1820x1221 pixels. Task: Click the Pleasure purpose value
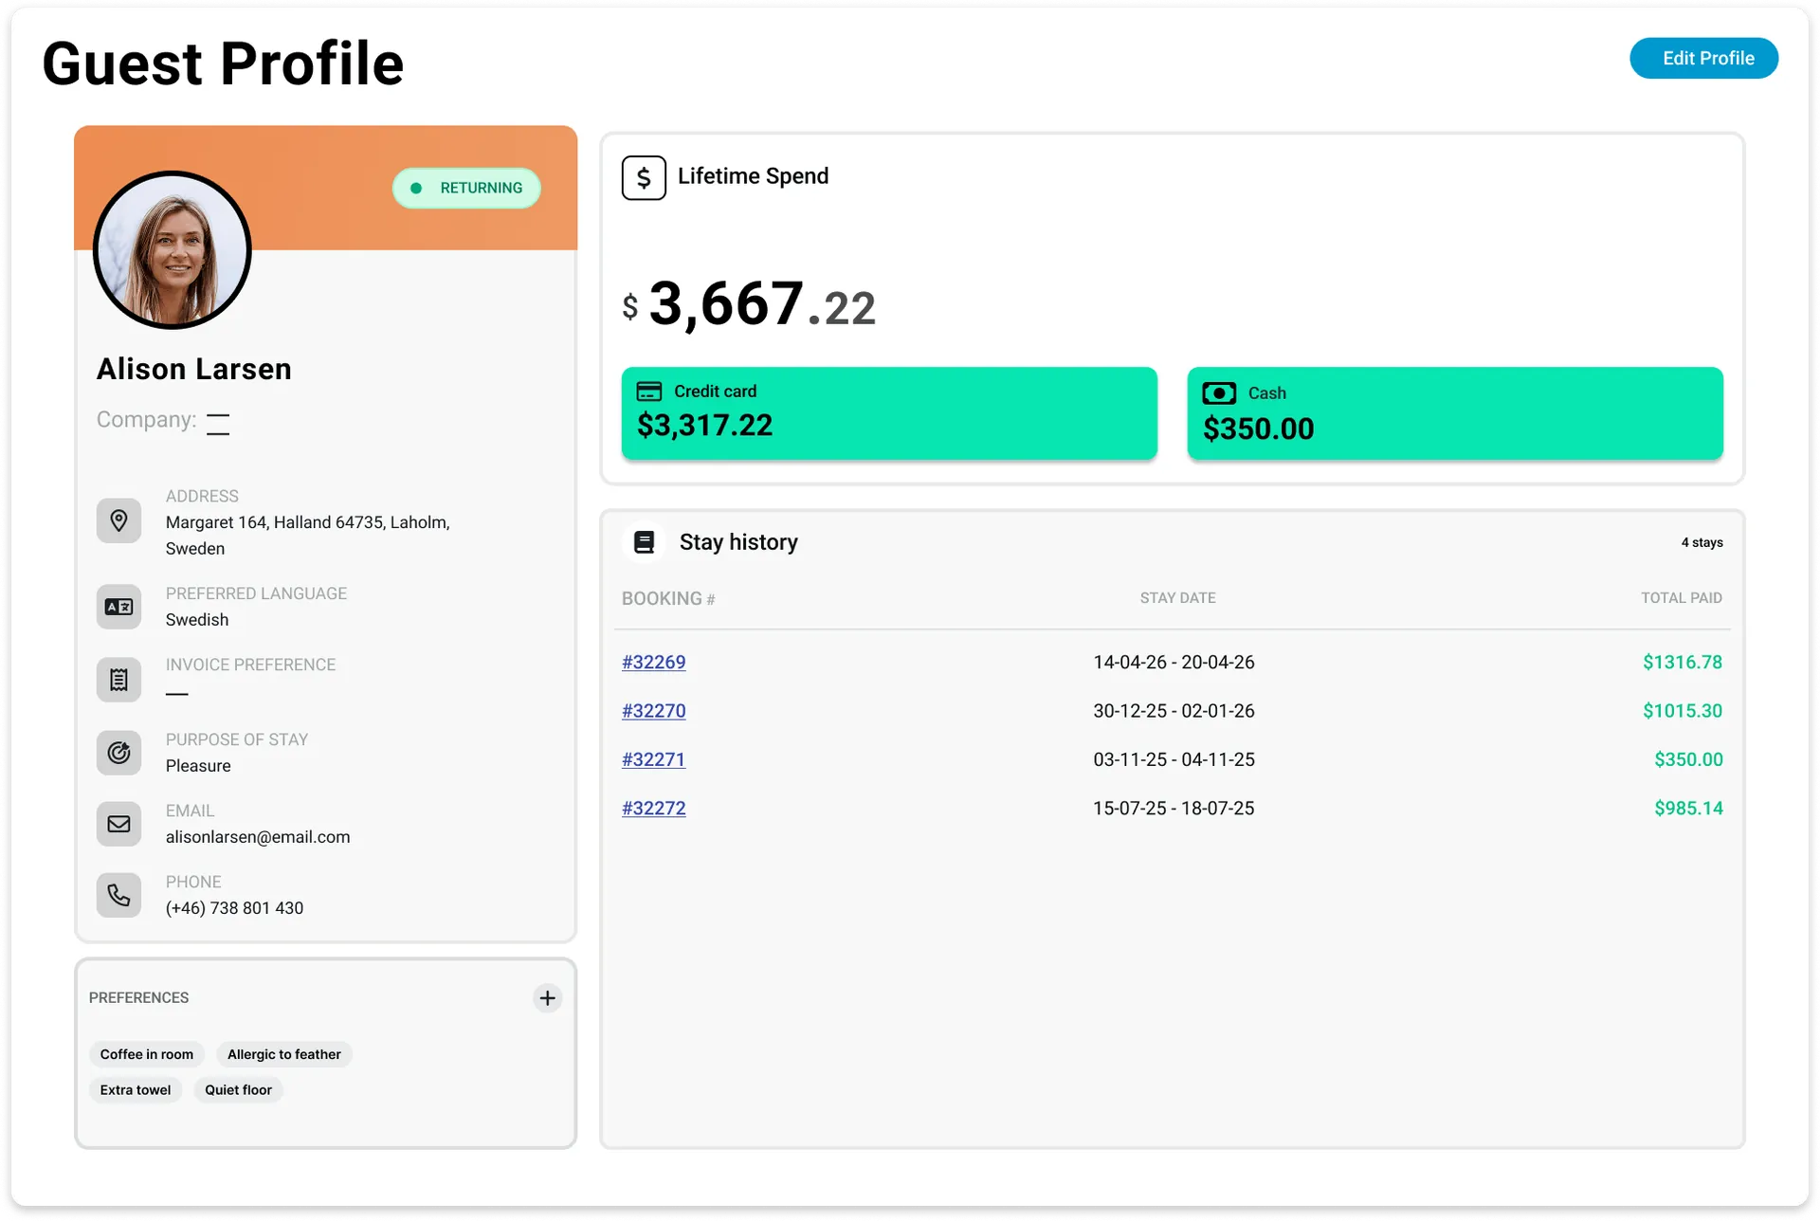pyautogui.click(x=198, y=766)
